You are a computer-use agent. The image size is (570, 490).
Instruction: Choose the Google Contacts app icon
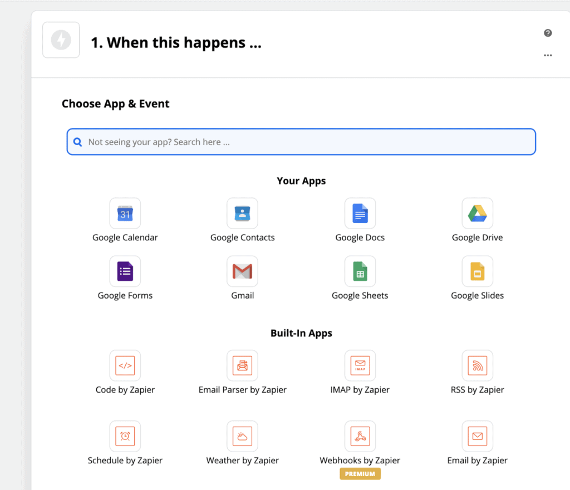click(243, 214)
